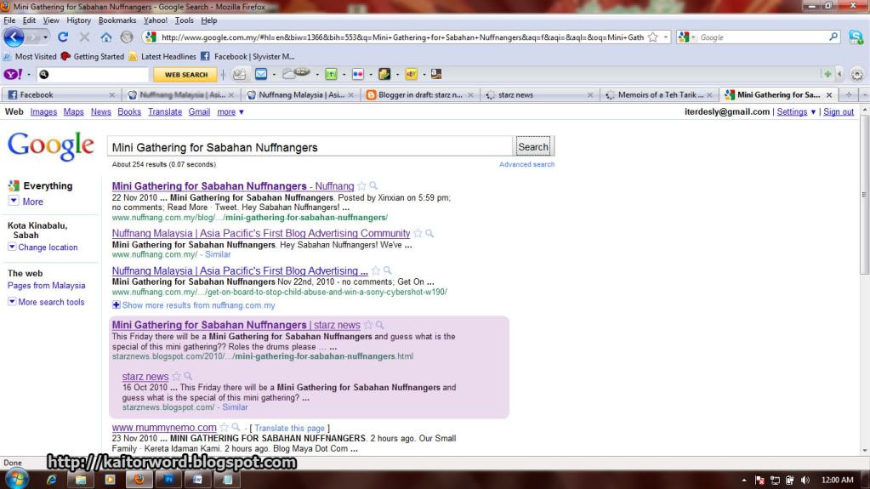Open the Tools menu
The height and width of the screenshot is (489, 870).
pos(185,20)
